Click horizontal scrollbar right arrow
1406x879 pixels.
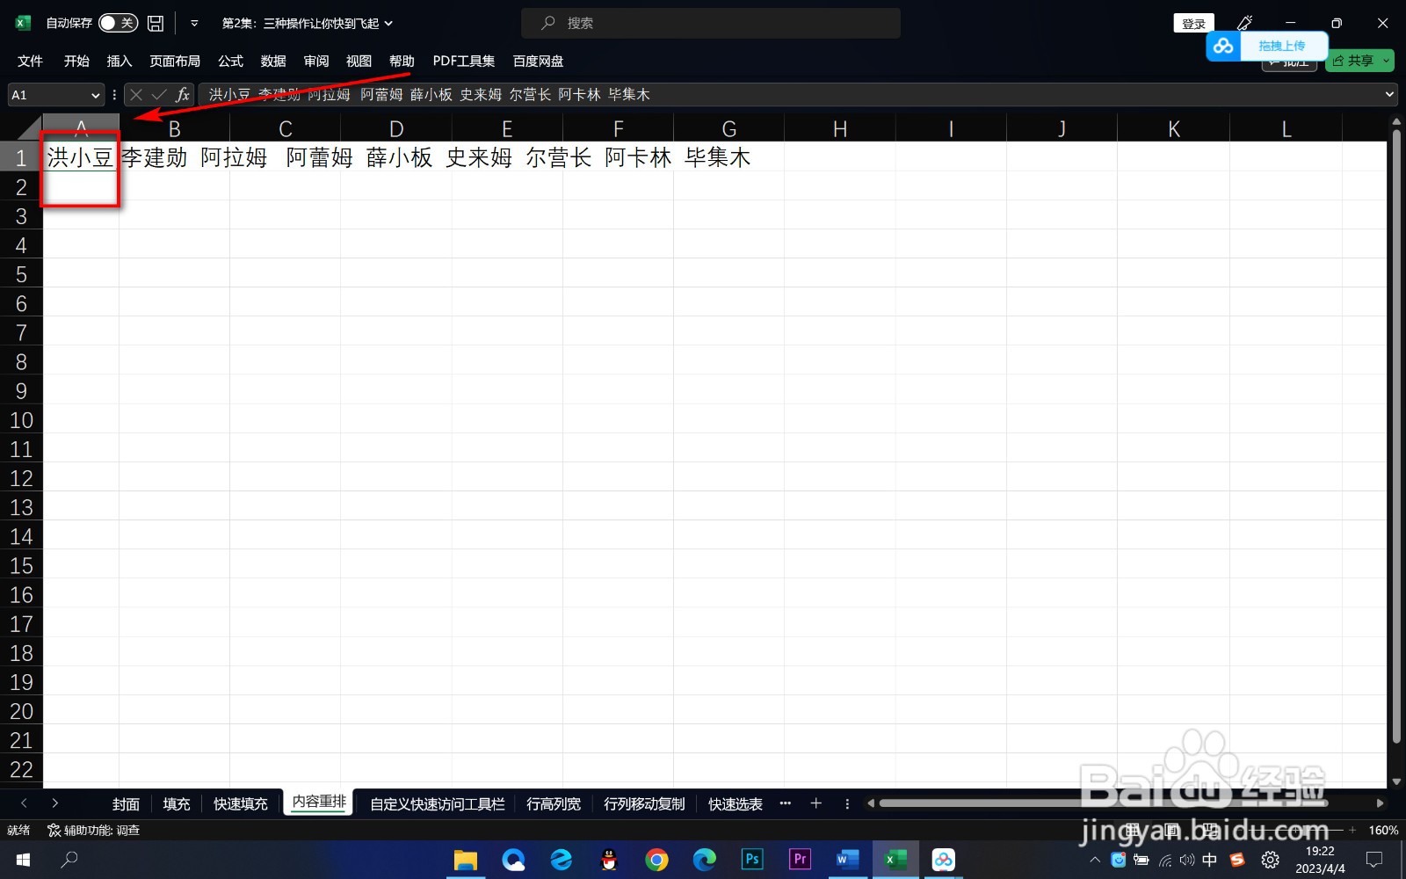1380,803
